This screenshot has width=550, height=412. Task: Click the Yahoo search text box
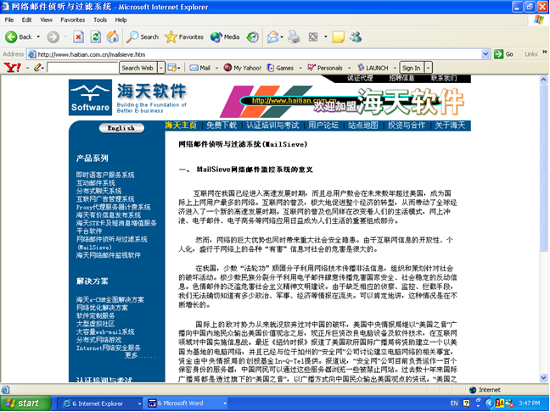click(x=82, y=68)
